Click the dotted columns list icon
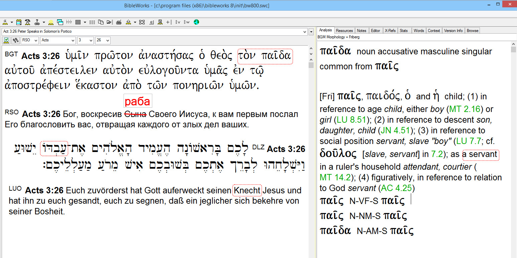The height and width of the screenshot is (258, 517). point(92,22)
